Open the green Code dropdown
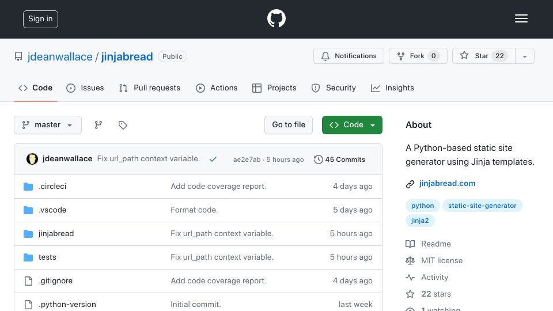This screenshot has height=311, width=553. [352, 125]
